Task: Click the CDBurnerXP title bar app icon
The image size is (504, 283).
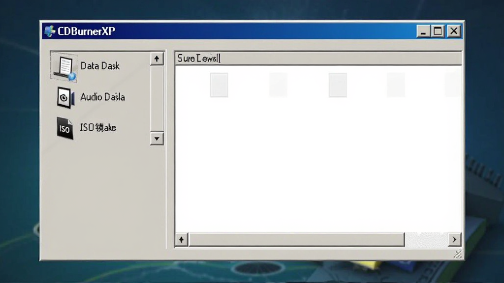Action: pos(50,31)
